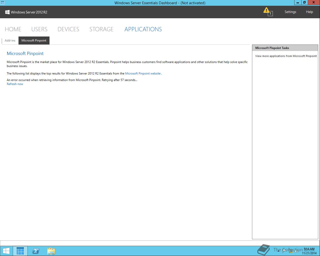Image resolution: width=320 pixels, height=256 pixels.
Task: Open the Windows Start button on taskbar
Action: coord(6,251)
